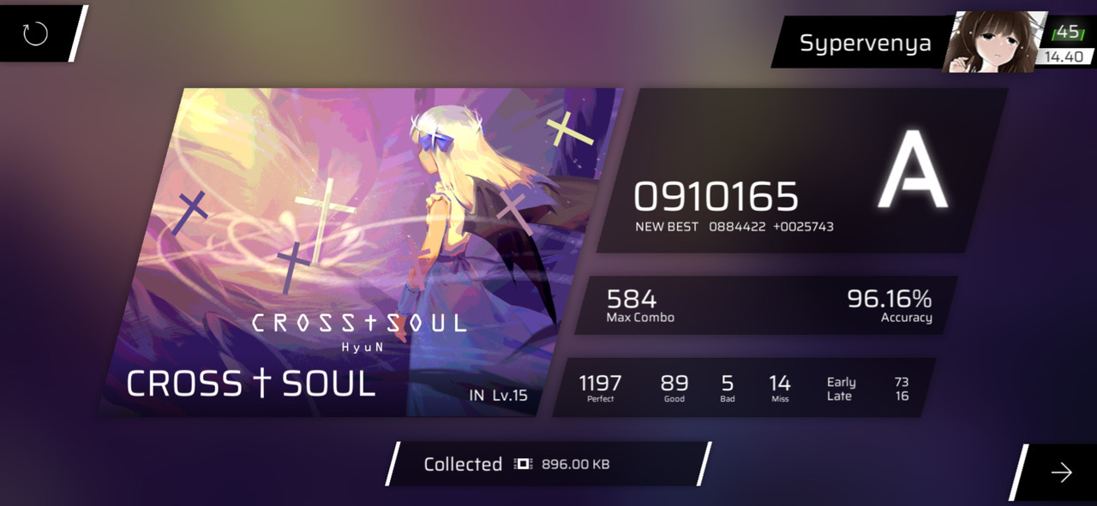This screenshot has height=506, width=1097.
Task: Tap the 14 Miss count
Action: (x=780, y=383)
